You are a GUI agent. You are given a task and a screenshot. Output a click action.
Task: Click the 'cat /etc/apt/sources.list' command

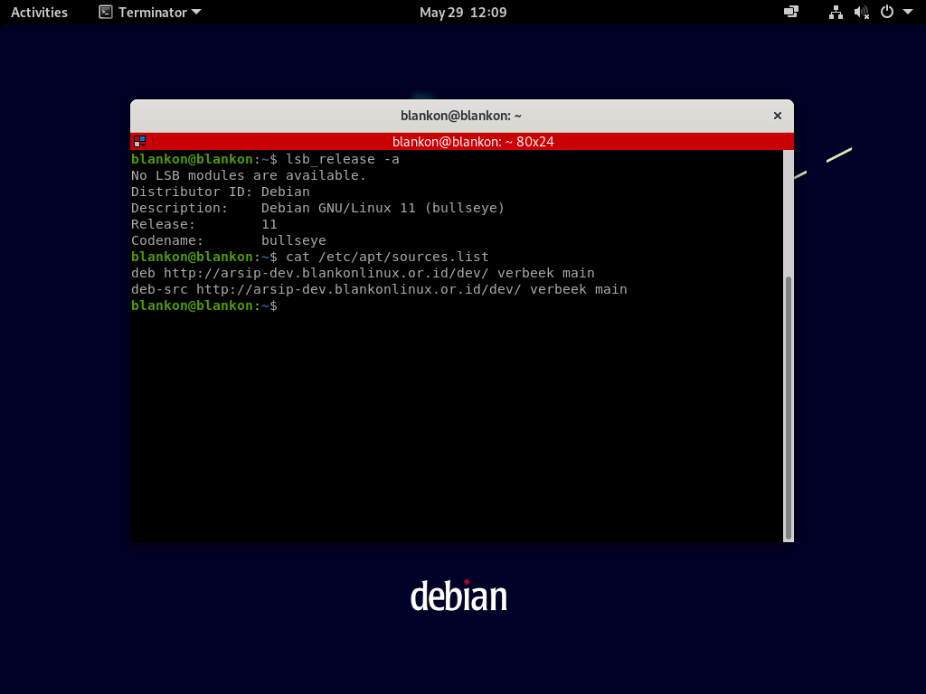coord(387,257)
